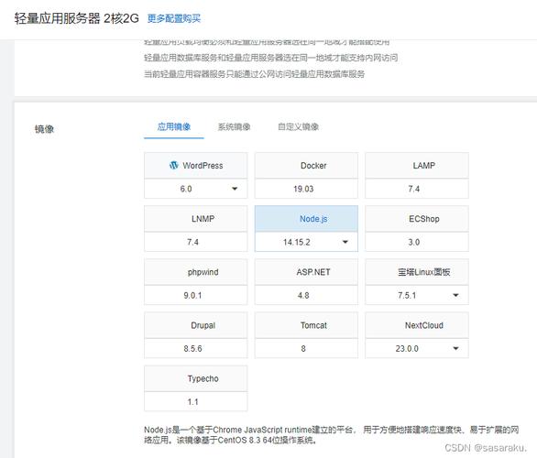Choose the 宝塔Linux面板 image card

coord(417,272)
